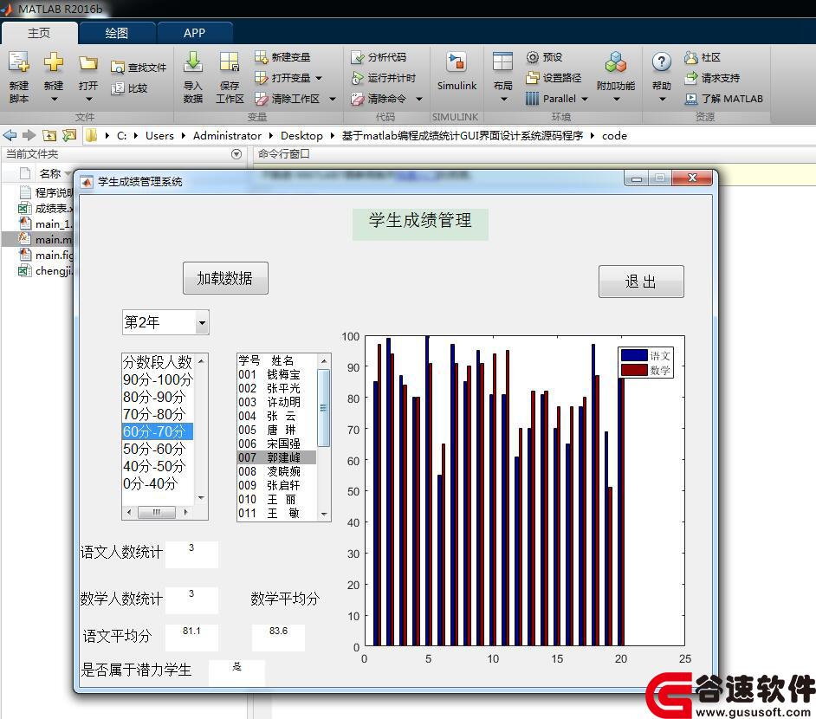Open the Layout (布局) icon menu
Screen dimensions: 816x719
502,76
